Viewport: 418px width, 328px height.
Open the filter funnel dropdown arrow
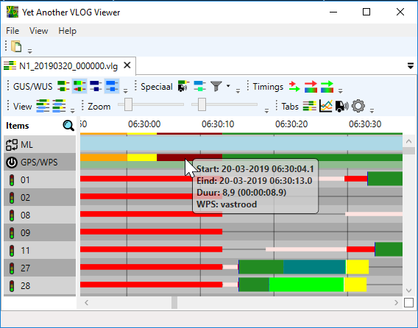(x=228, y=86)
